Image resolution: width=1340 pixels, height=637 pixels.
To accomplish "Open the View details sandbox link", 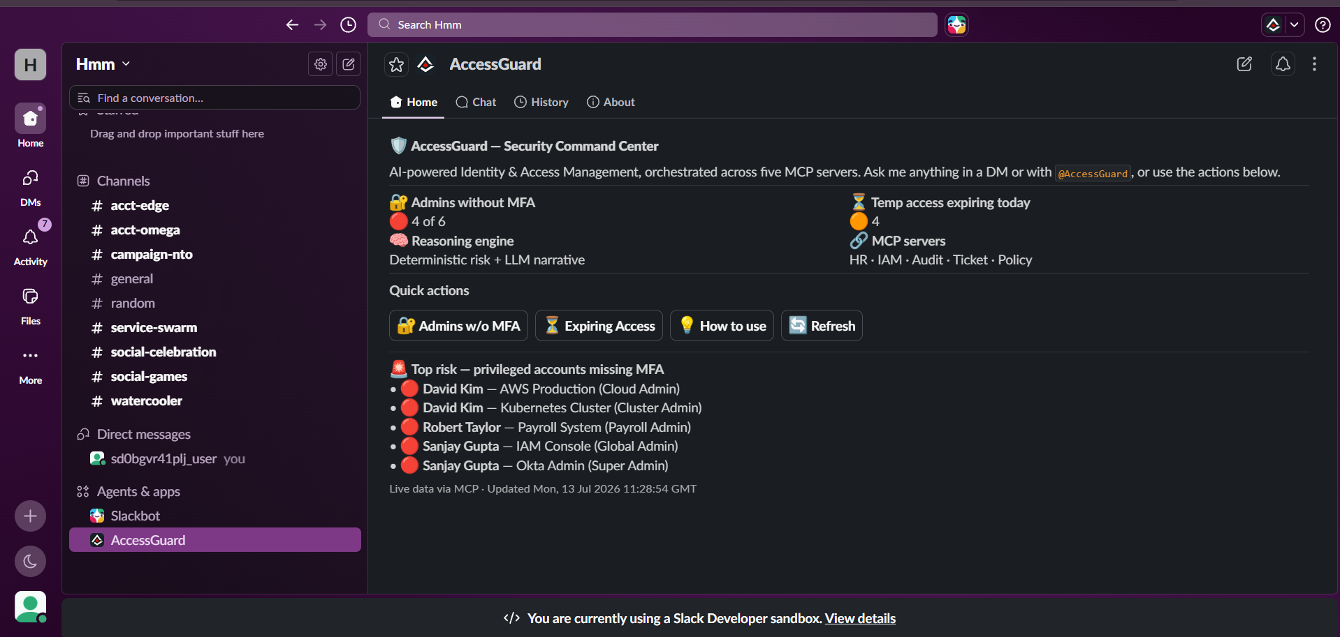I will click(860, 618).
